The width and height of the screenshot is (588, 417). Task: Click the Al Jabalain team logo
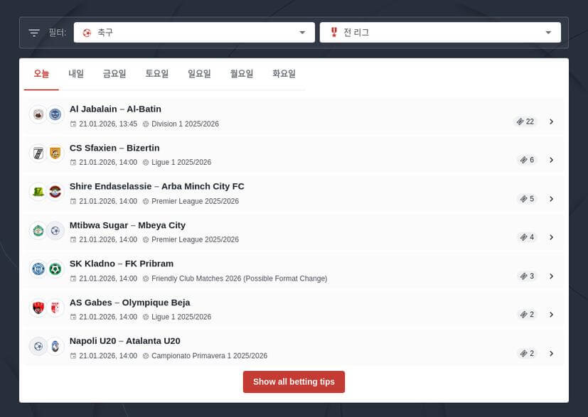[x=38, y=114]
